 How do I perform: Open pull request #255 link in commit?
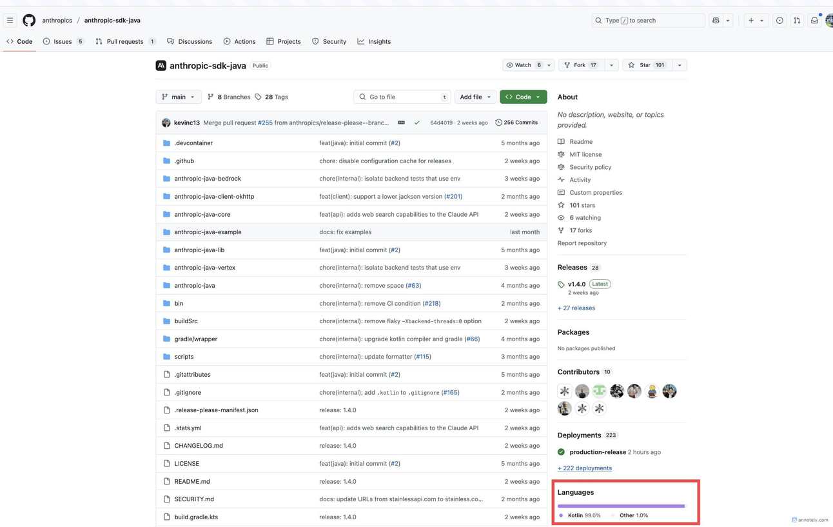[265, 123]
